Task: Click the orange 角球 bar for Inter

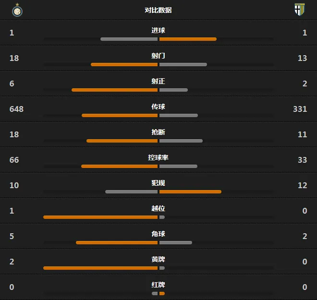Action: [117, 242]
